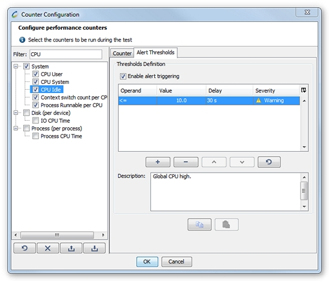
Task: Collapse the Process (per process) node
Action: point(16,129)
